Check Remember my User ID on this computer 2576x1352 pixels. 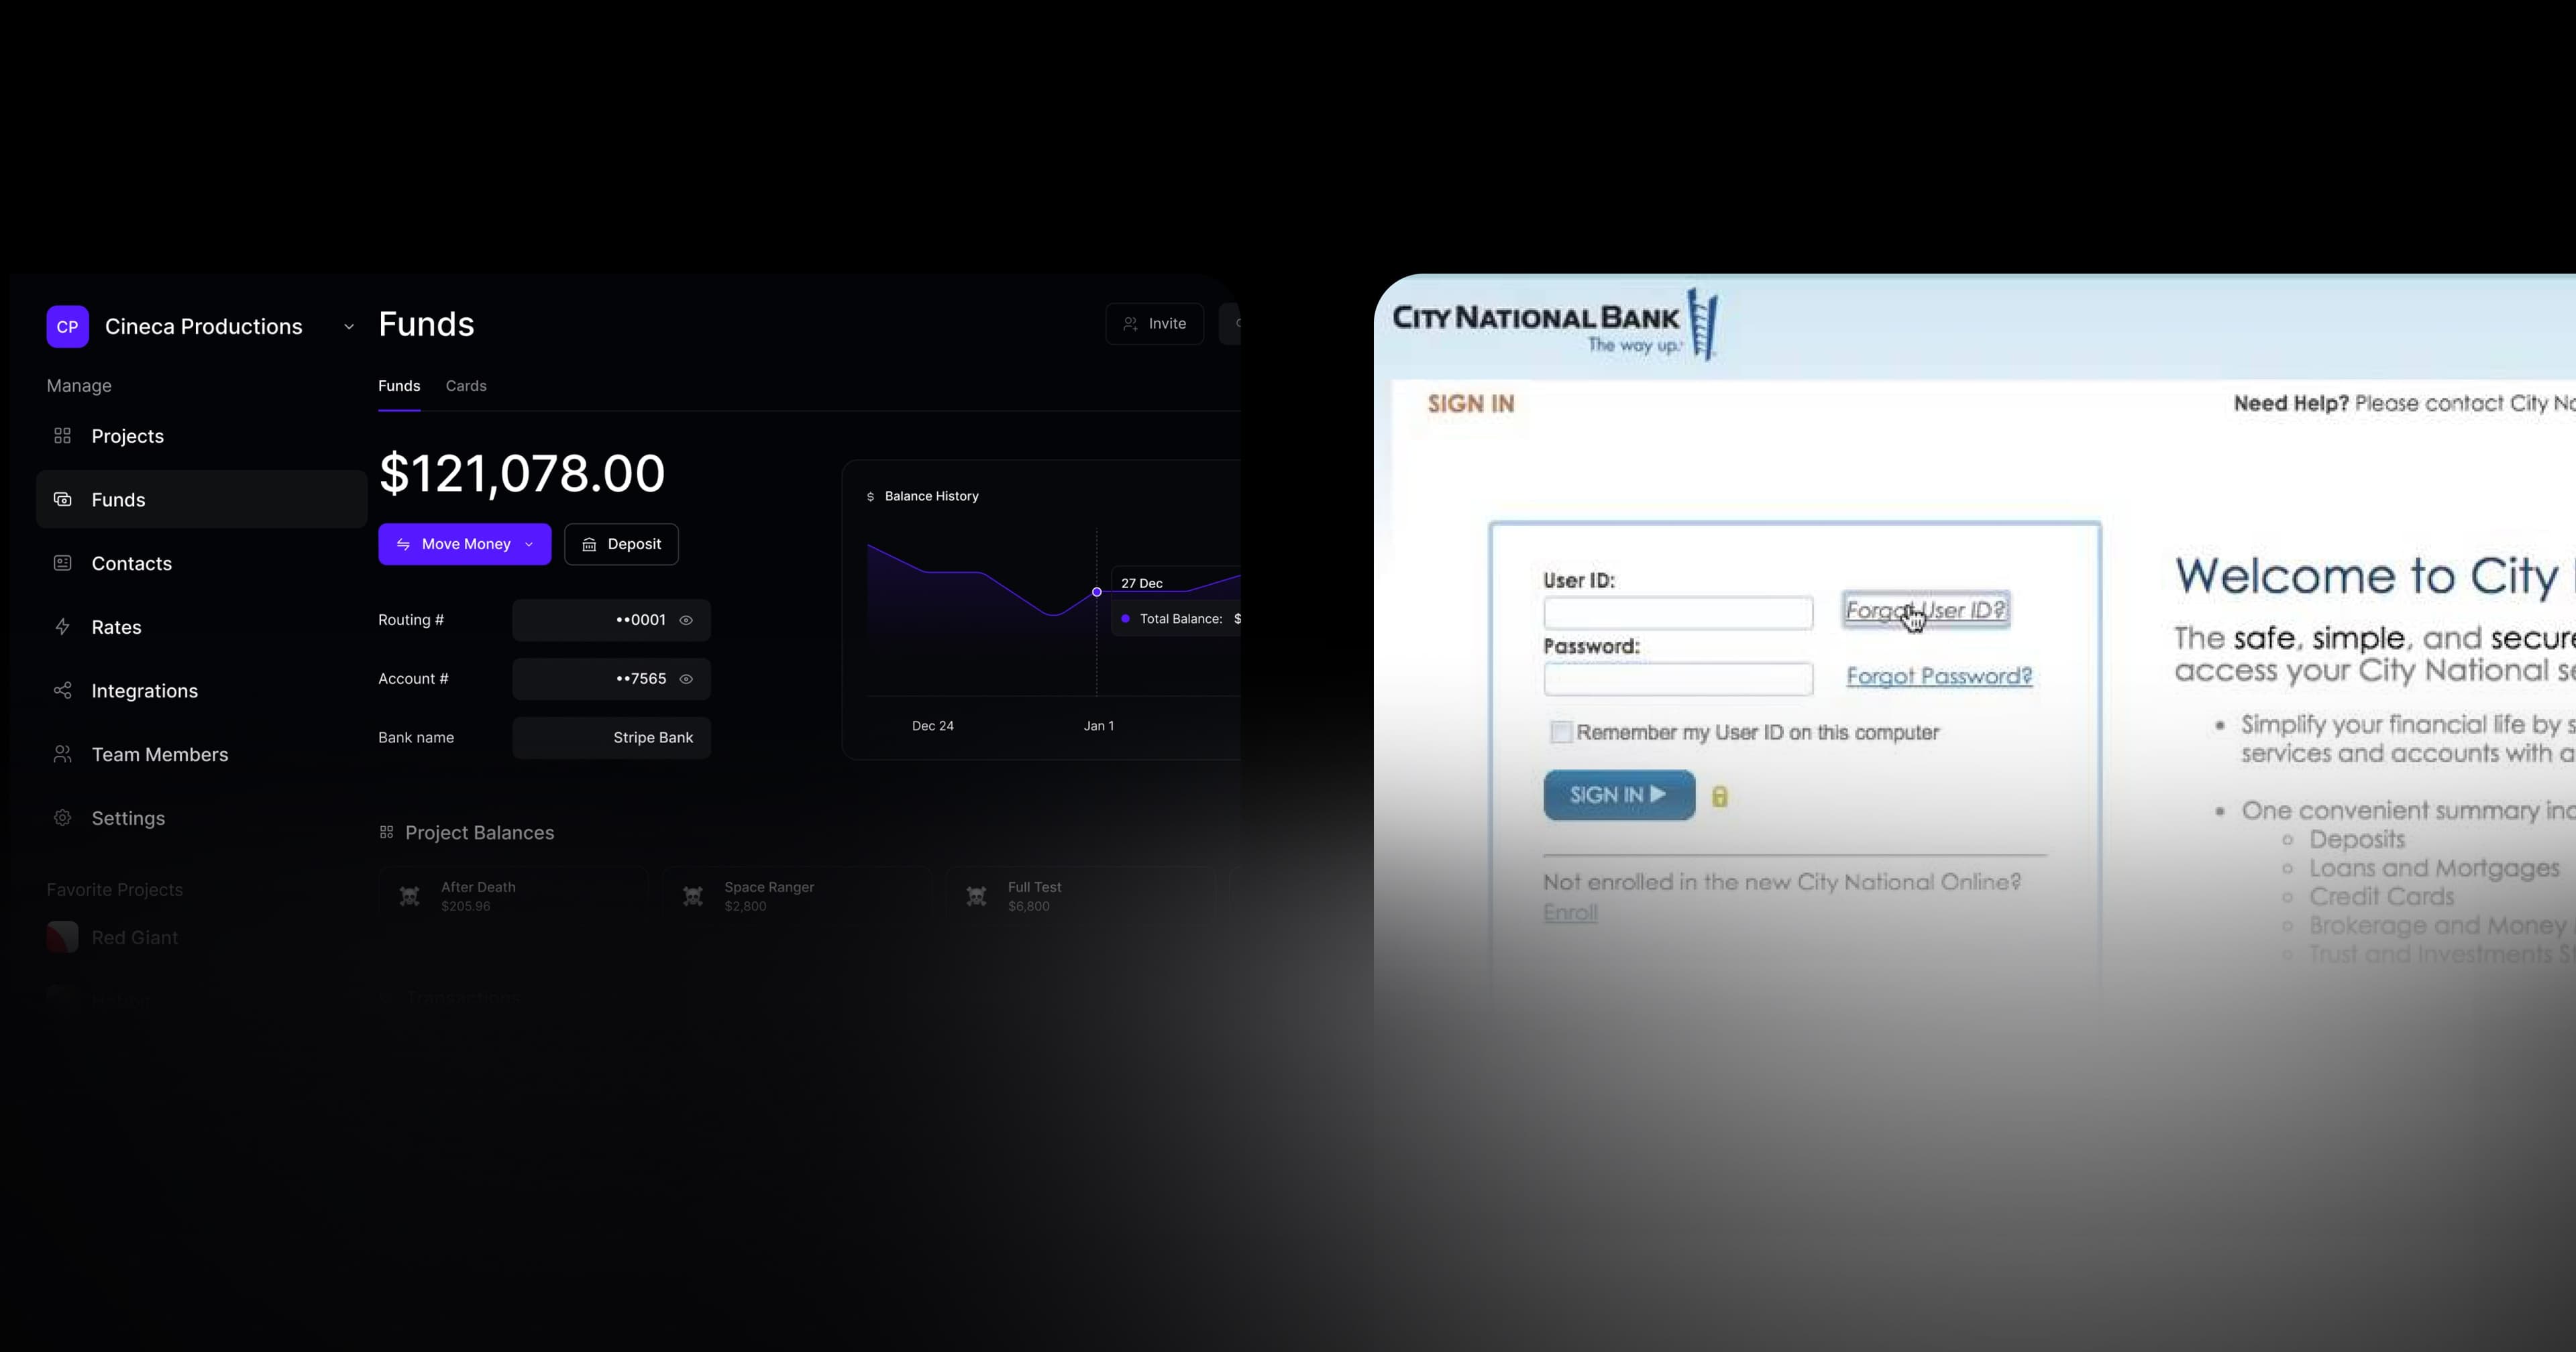click(x=1561, y=732)
